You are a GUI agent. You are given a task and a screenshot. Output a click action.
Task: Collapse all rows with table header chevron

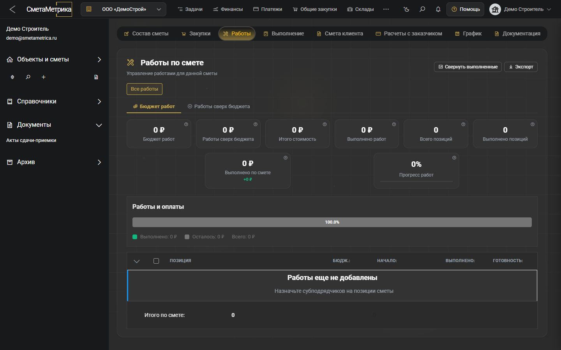click(x=137, y=261)
